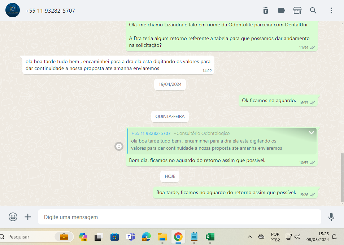Click the HOJE date separator
Image resolution: width=344 pixels, height=245 pixels.
(x=170, y=176)
